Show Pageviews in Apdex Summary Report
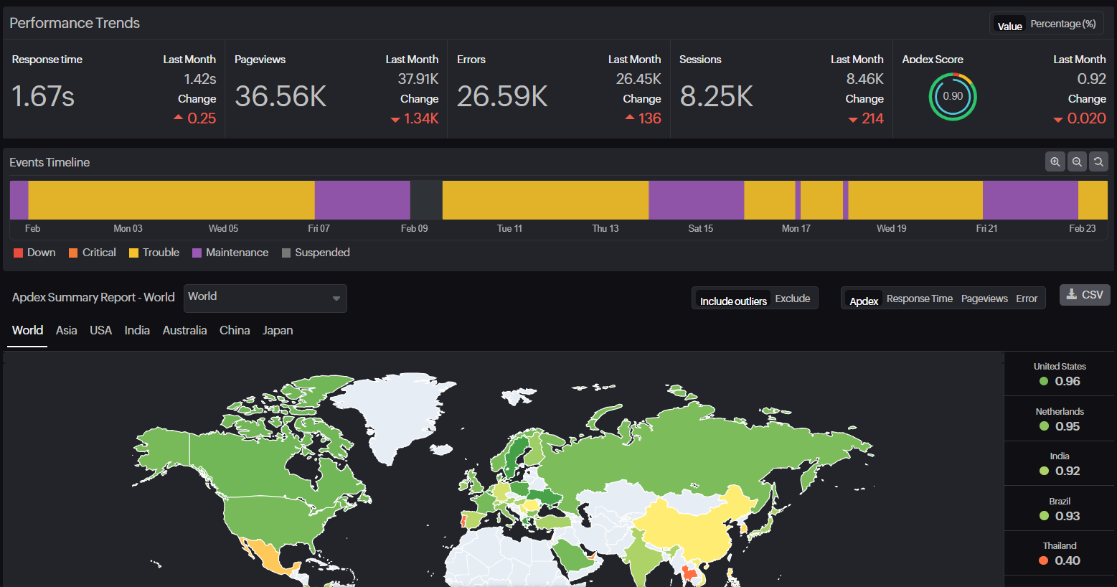Image resolution: width=1117 pixels, height=587 pixels. (984, 299)
